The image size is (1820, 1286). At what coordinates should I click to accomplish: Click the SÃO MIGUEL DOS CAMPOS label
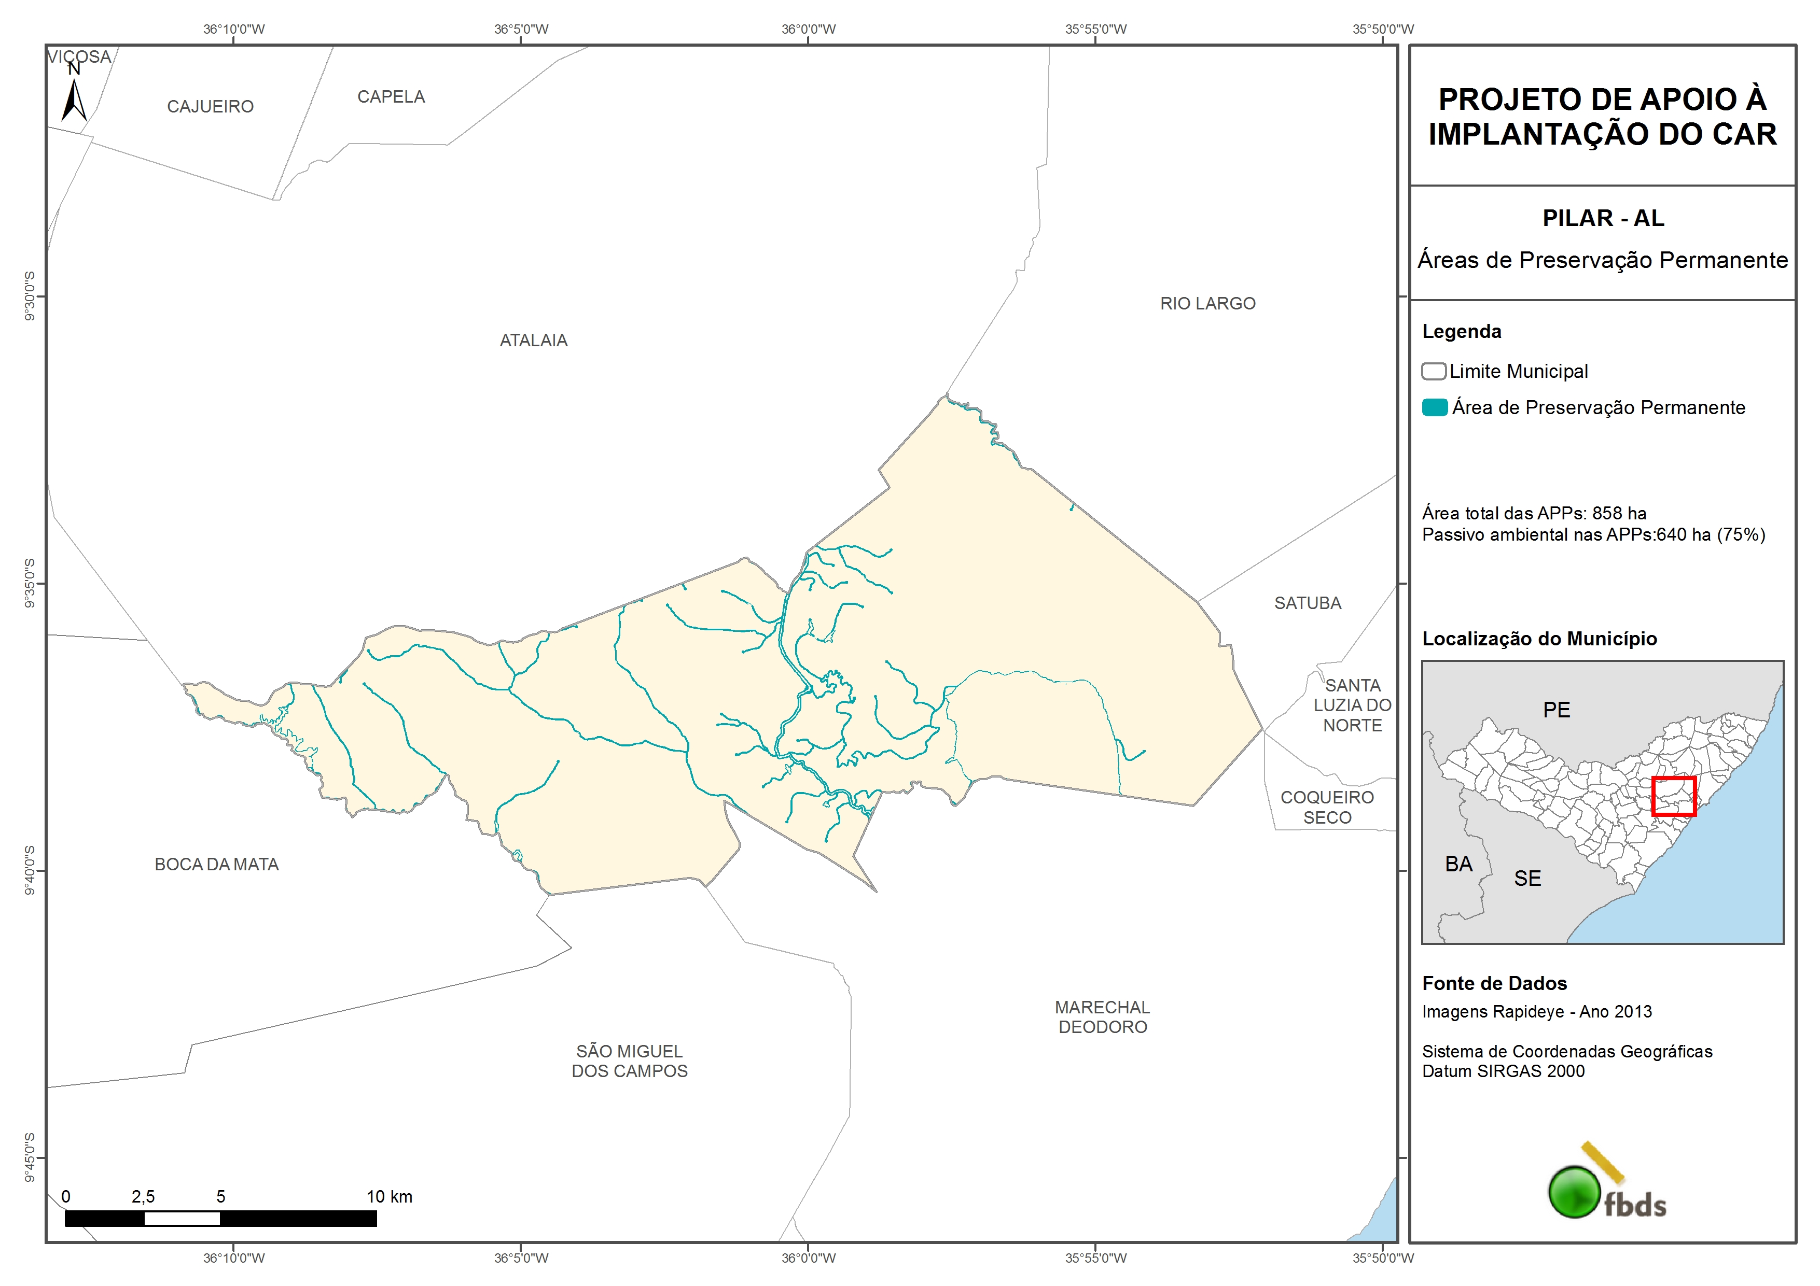coord(629,1061)
